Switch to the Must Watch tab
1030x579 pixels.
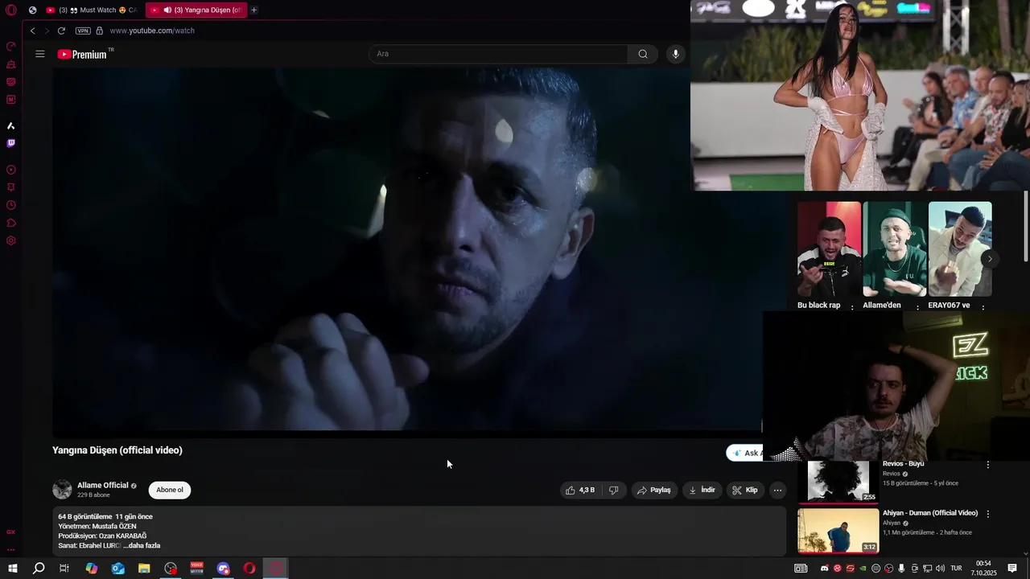pos(91,10)
